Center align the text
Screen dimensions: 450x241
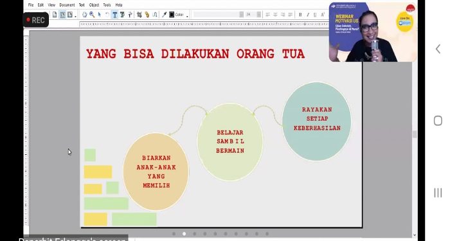pyautogui.click(x=275, y=15)
